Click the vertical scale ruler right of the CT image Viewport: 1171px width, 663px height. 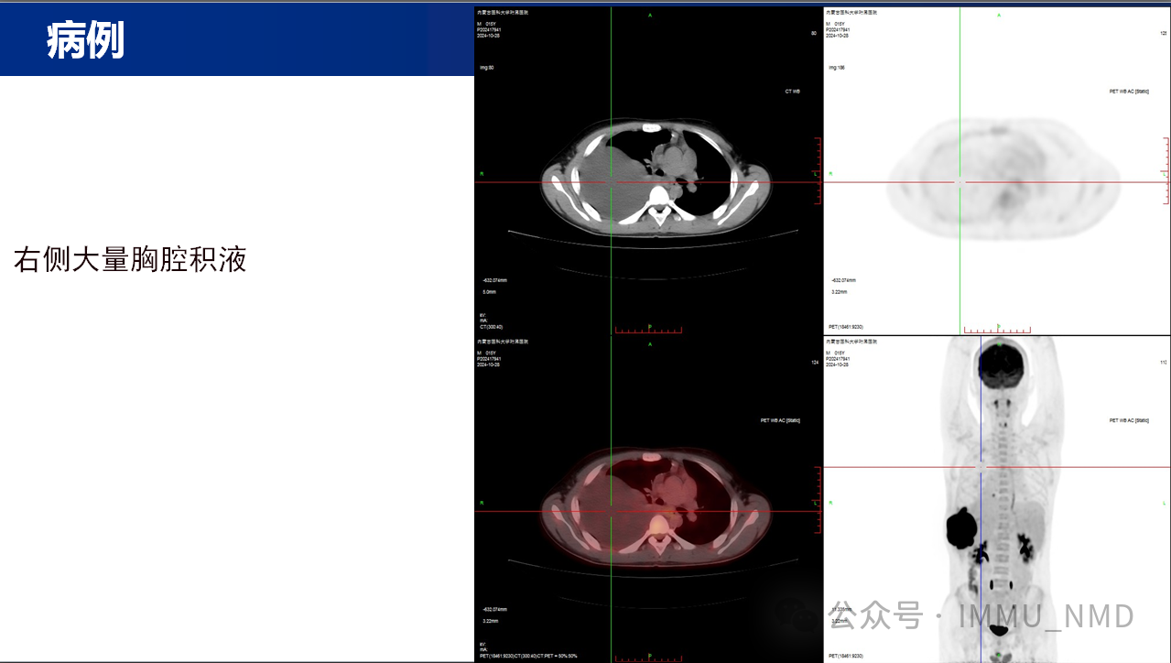coord(818,170)
